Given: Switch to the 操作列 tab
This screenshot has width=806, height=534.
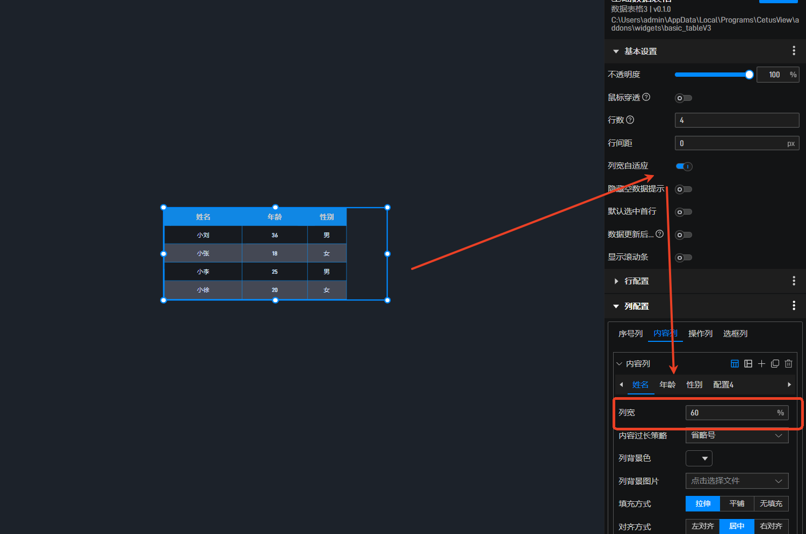Looking at the screenshot, I should click(x=700, y=334).
